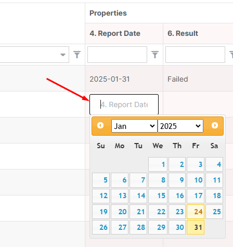Viewport: 233px width, 247px height.
Task: Click the previous month arrow icon
Action: 100,125
